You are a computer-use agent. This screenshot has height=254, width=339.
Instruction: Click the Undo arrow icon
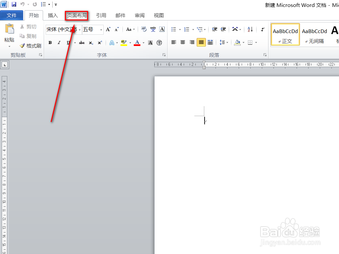pyautogui.click(x=23, y=4)
